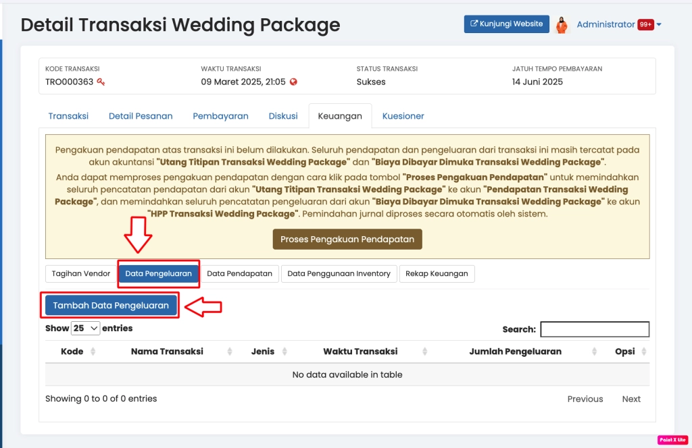Sort by Nama Transaksi column arrows
The image size is (692, 448).
[x=230, y=352]
